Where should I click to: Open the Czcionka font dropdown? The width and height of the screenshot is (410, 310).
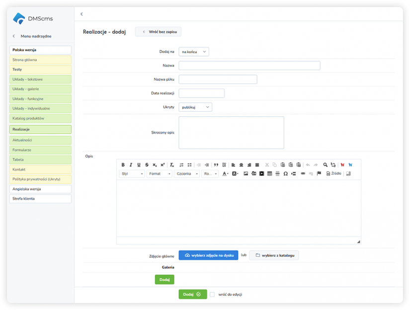pos(187,173)
